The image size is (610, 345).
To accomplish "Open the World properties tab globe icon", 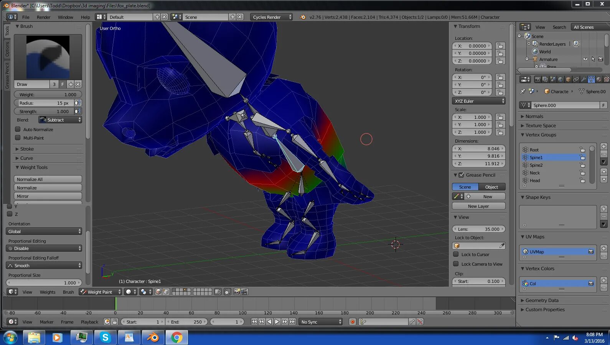I will click(561, 79).
